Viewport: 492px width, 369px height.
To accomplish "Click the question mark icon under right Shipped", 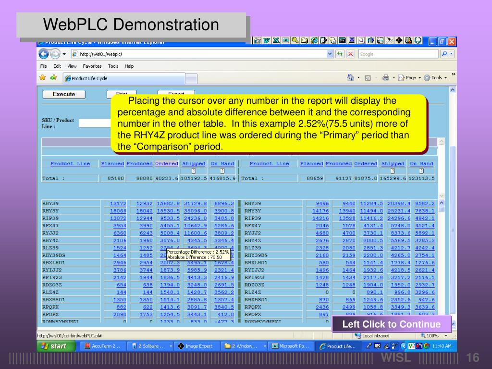I will tap(393, 171).
